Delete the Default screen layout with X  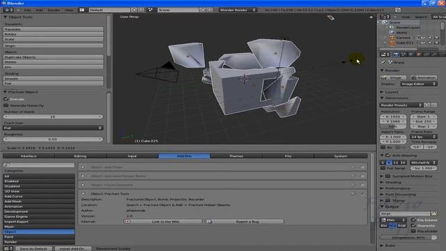141,10
